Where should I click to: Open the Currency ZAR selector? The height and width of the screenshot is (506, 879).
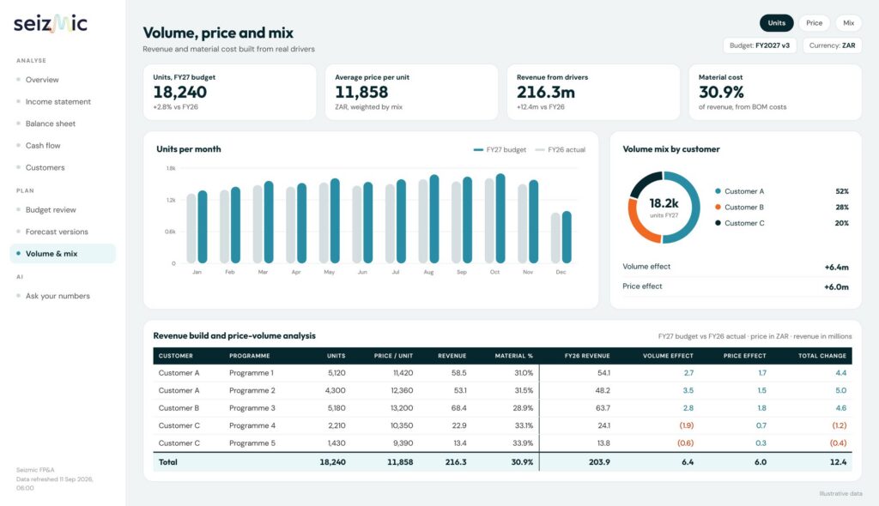(x=832, y=45)
